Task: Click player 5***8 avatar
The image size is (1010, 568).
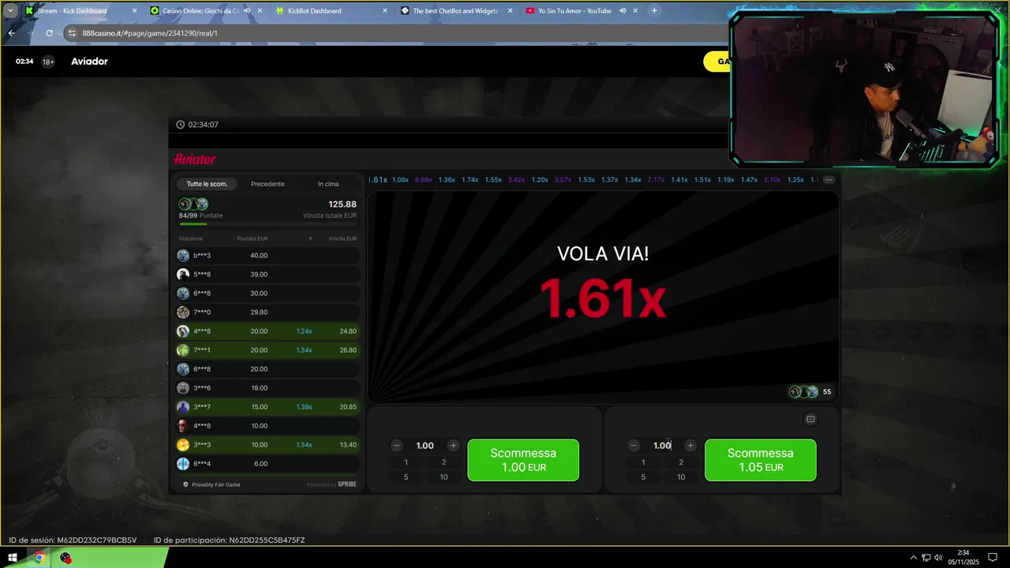Action: click(183, 275)
